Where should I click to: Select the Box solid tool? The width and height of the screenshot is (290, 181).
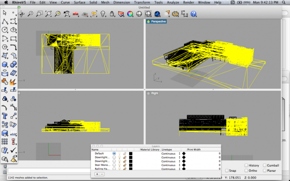click(5, 65)
